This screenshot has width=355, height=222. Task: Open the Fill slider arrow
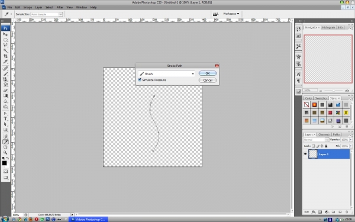[x=351, y=146]
